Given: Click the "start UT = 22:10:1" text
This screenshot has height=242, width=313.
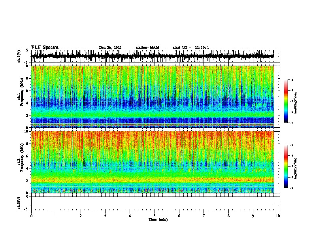Looking at the screenshot, I should [x=191, y=47].
